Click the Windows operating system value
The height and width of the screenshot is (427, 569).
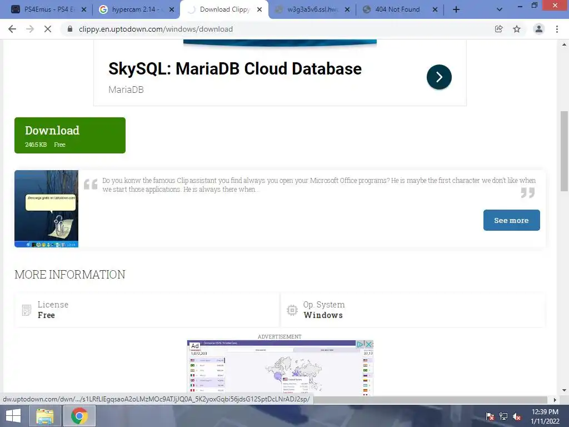[x=323, y=315]
